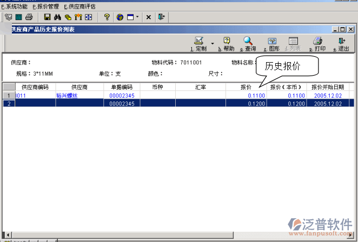Click the binoculars search icon
This screenshot has width=358, height=242.
point(57,17)
